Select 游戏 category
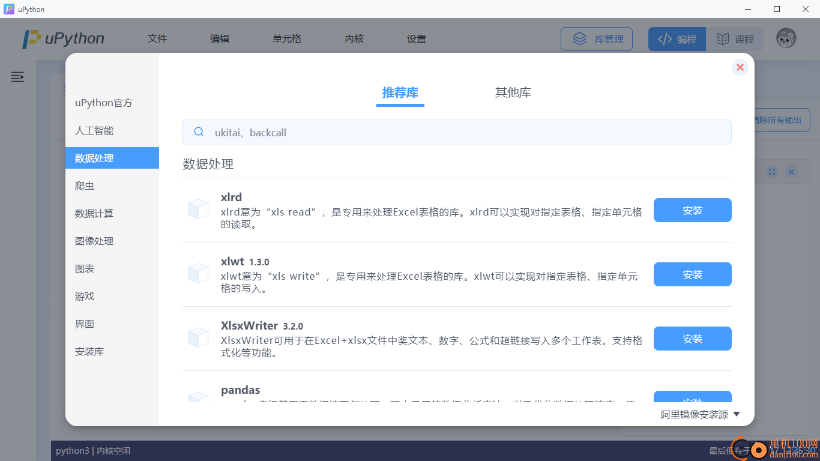The width and height of the screenshot is (820, 461). (x=112, y=296)
